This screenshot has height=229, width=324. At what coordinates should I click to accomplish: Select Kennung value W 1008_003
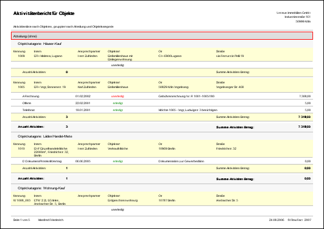tap(22, 200)
